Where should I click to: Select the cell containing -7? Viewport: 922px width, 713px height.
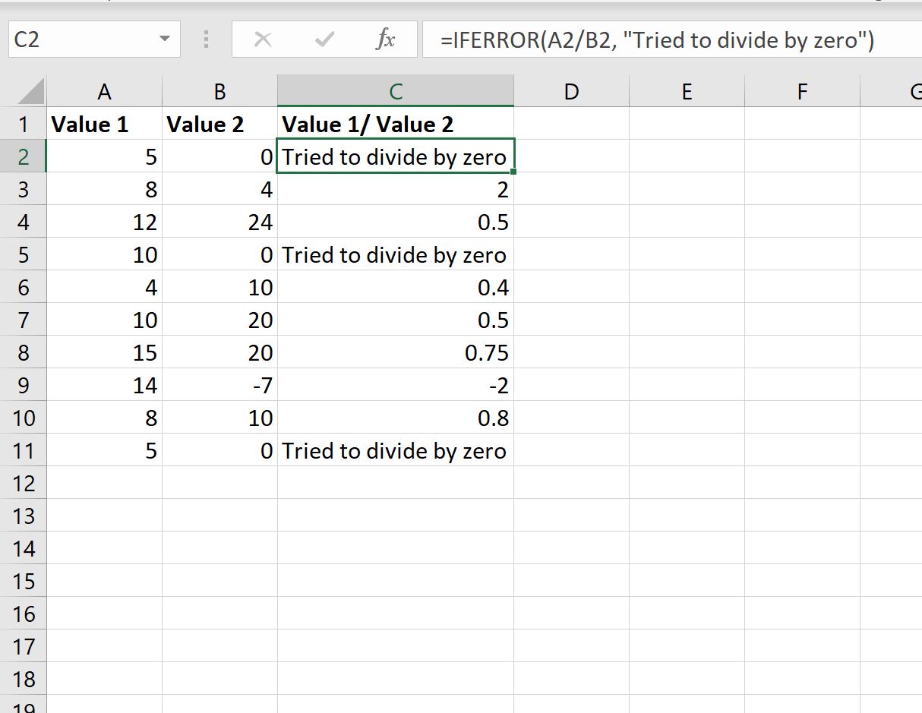coord(219,386)
